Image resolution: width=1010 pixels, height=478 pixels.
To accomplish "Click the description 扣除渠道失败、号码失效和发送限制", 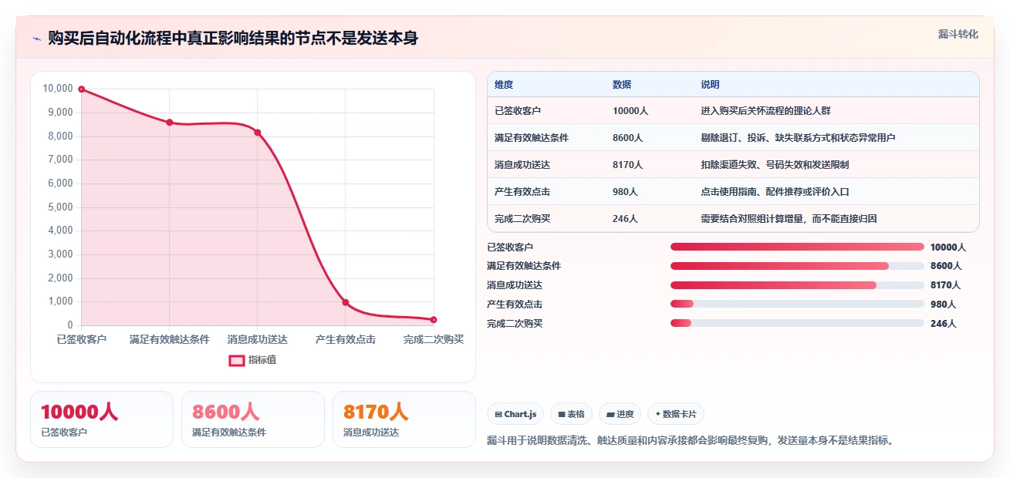I will click(x=775, y=165).
